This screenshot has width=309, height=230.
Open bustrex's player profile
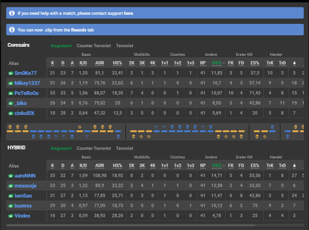[23, 206]
